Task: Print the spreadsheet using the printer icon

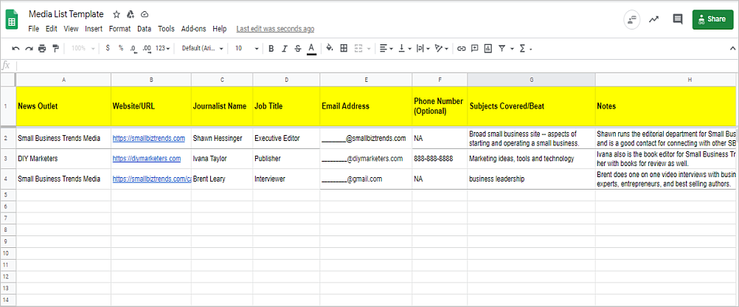Action: pos(43,48)
